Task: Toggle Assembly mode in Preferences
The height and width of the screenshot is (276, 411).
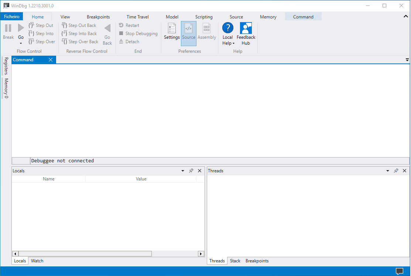Action: click(x=207, y=29)
